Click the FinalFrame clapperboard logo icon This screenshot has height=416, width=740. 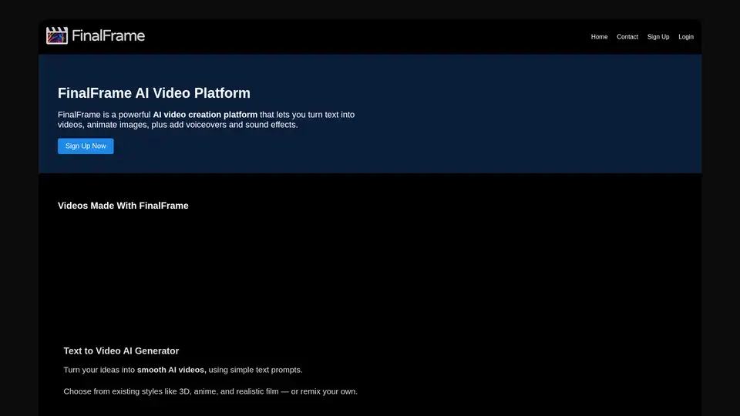57,35
